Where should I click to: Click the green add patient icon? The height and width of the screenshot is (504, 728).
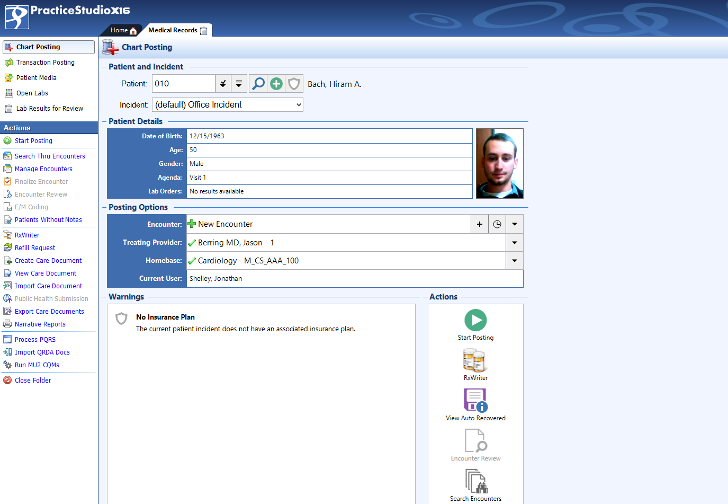(276, 84)
